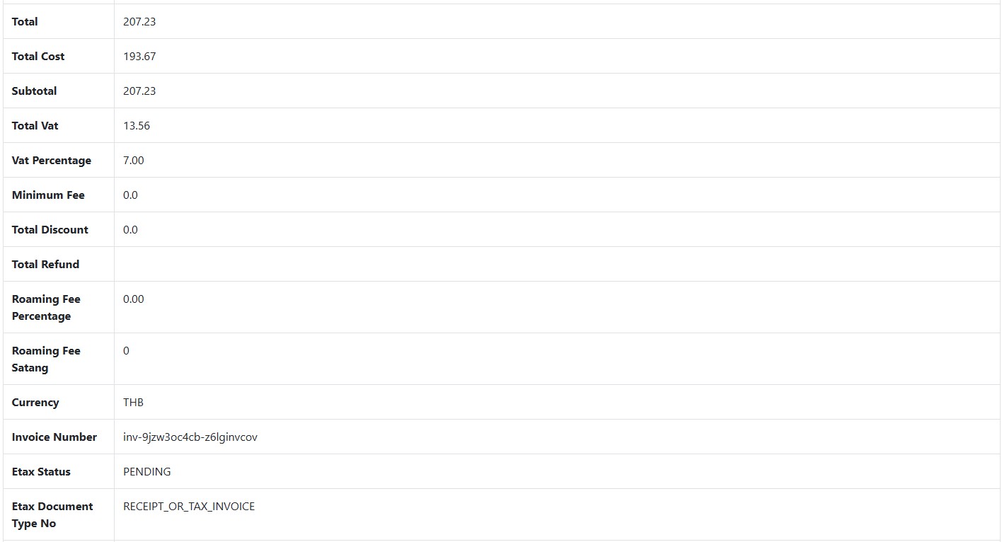
Task: Click the Total Cost row label
Action: click(x=38, y=57)
